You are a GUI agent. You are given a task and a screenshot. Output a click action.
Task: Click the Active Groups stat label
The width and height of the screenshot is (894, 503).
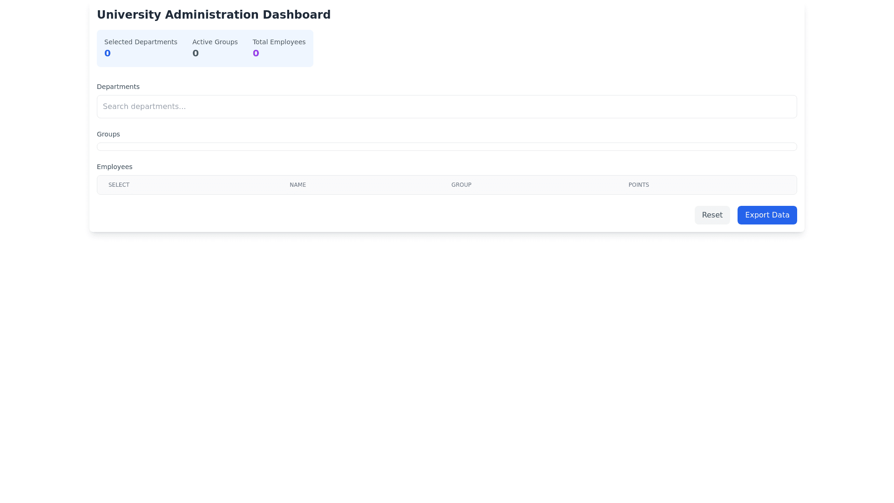tap(215, 42)
